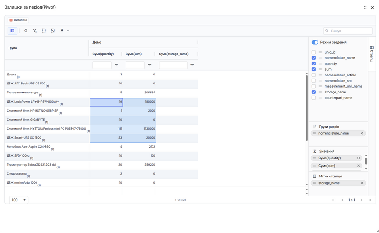Uncheck the storage_name column checkbox

click(x=314, y=92)
